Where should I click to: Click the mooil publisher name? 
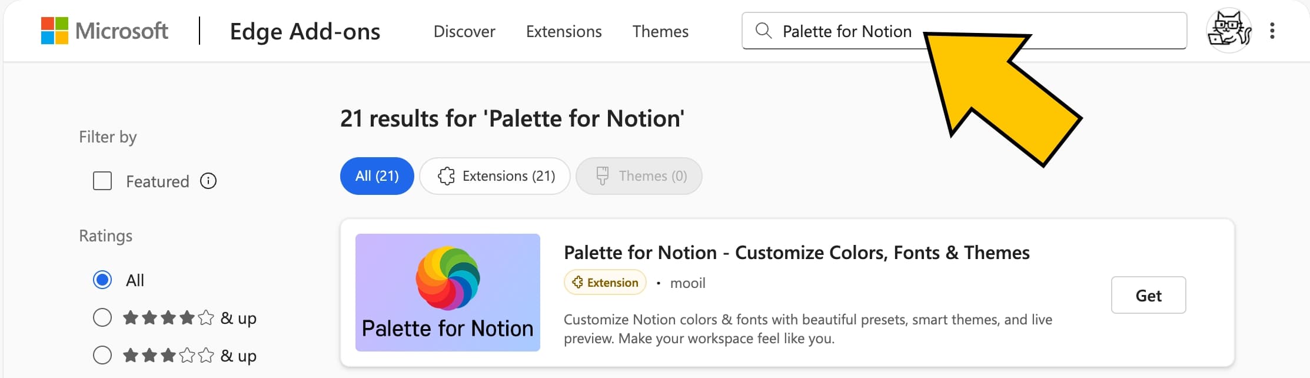click(687, 283)
